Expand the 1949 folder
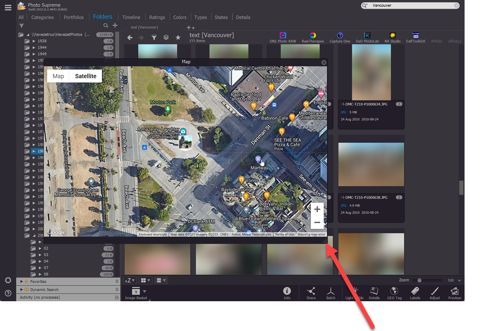This screenshot has height=331, width=503. pos(34,54)
